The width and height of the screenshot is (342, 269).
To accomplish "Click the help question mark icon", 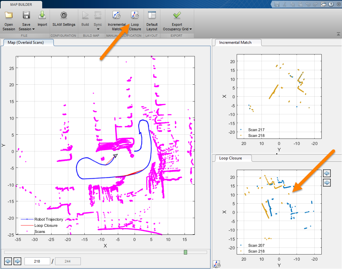I will coord(331,4).
